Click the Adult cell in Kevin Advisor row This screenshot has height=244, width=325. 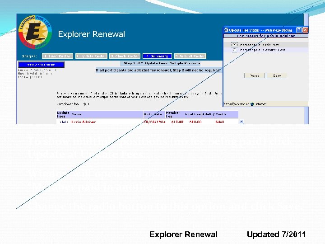pyautogui.click(x=220, y=122)
